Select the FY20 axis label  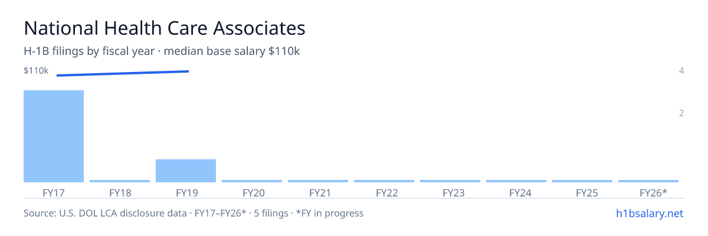(x=252, y=192)
